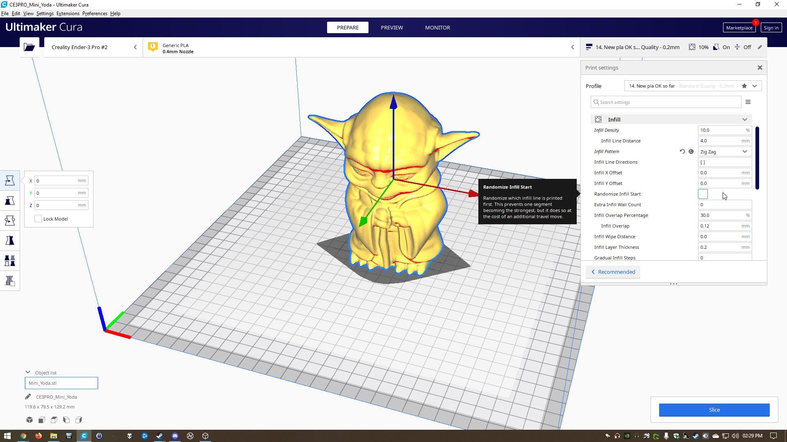Select the Mirror tool

click(x=10, y=241)
